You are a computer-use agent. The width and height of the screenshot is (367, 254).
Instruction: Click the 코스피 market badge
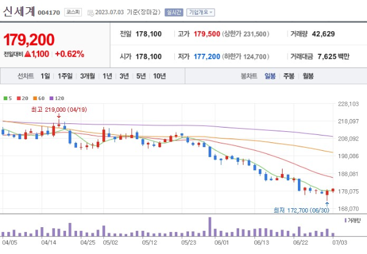[x=73, y=12]
